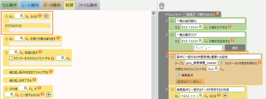266x99 pixels.
Task: Click the 一覧の書式クリア name field
Action: coord(210,35)
